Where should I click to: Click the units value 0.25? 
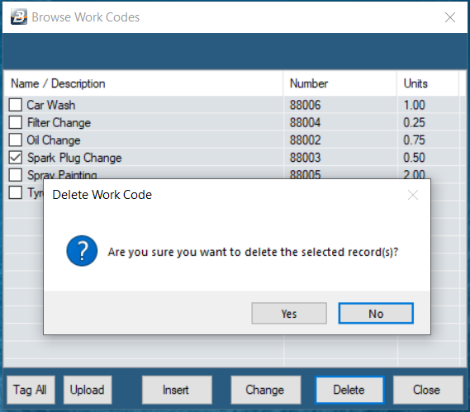coord(415,122)
